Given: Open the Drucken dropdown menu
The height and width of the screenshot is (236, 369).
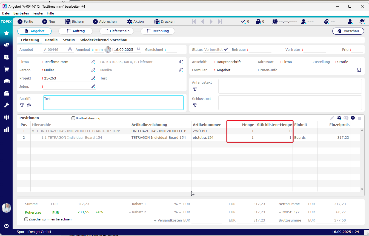Looking at the screenshot, I should 164,21.
